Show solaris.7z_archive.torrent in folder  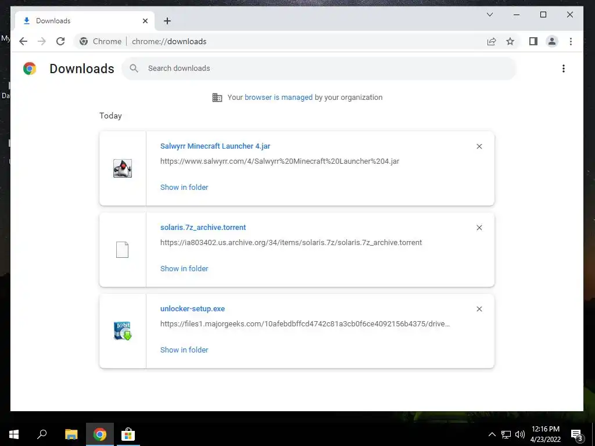tap(184, 268)
